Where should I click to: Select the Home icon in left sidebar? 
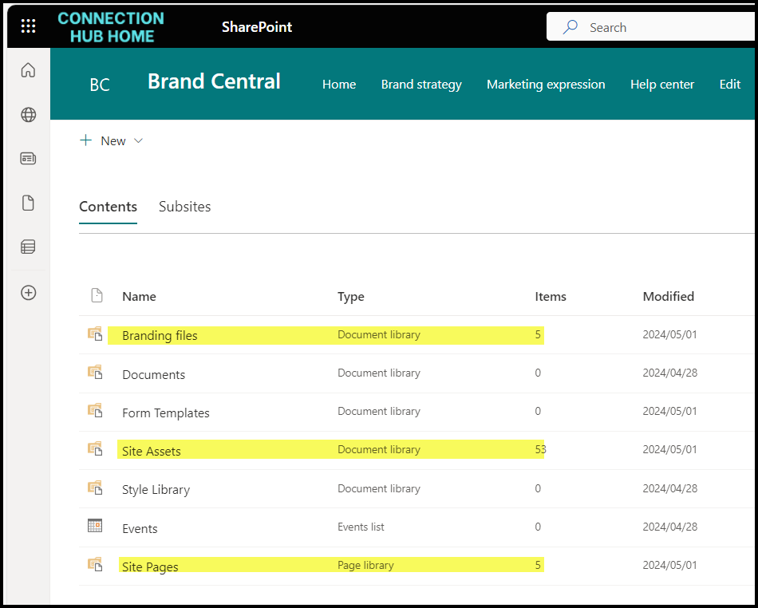point(28,70)
